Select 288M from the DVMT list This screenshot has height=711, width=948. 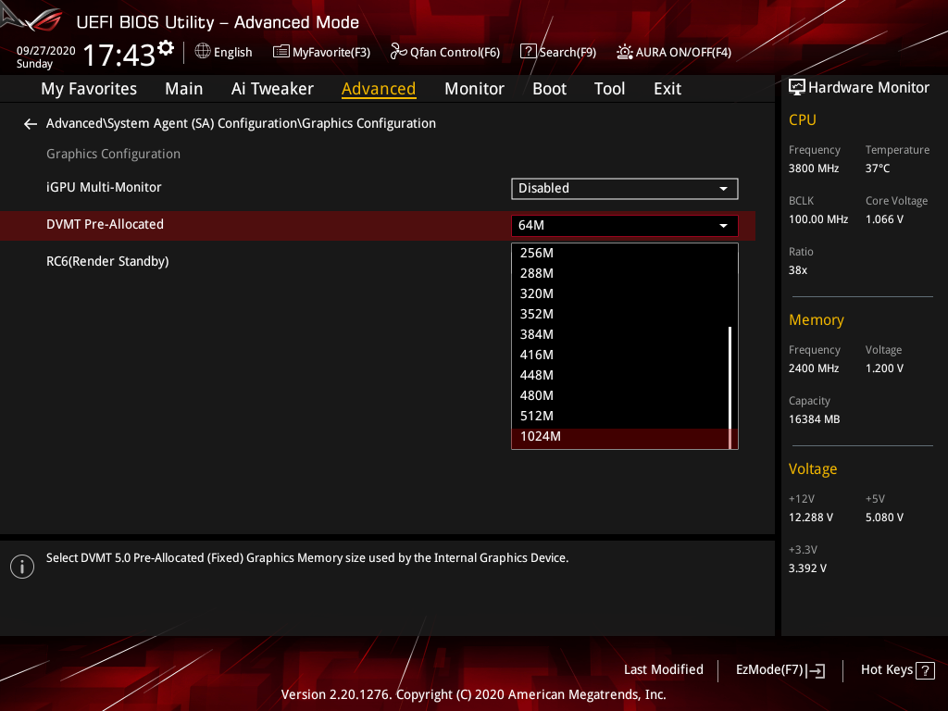(x=620, y=273)
